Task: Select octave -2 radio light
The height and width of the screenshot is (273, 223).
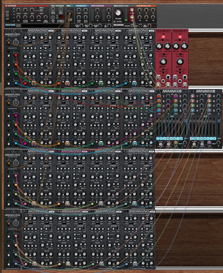Action: point(11,21)
